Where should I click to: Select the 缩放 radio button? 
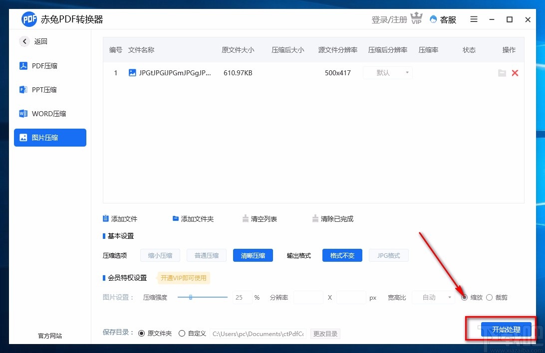click(465, 297)
